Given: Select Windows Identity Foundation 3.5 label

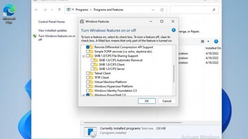Looking at the screenshot, I should coord(115,91).
